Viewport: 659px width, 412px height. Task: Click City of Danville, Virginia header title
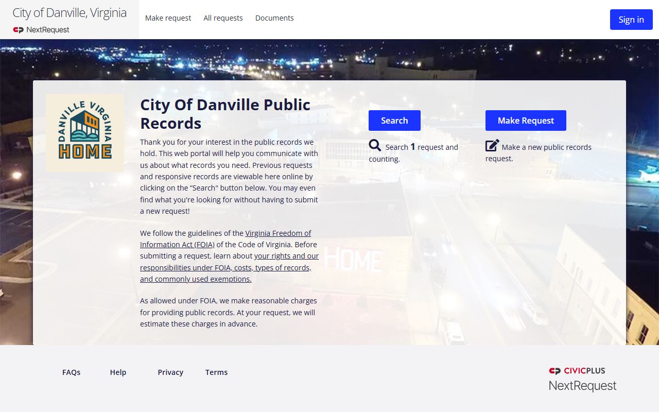click(x=70, y=13)
